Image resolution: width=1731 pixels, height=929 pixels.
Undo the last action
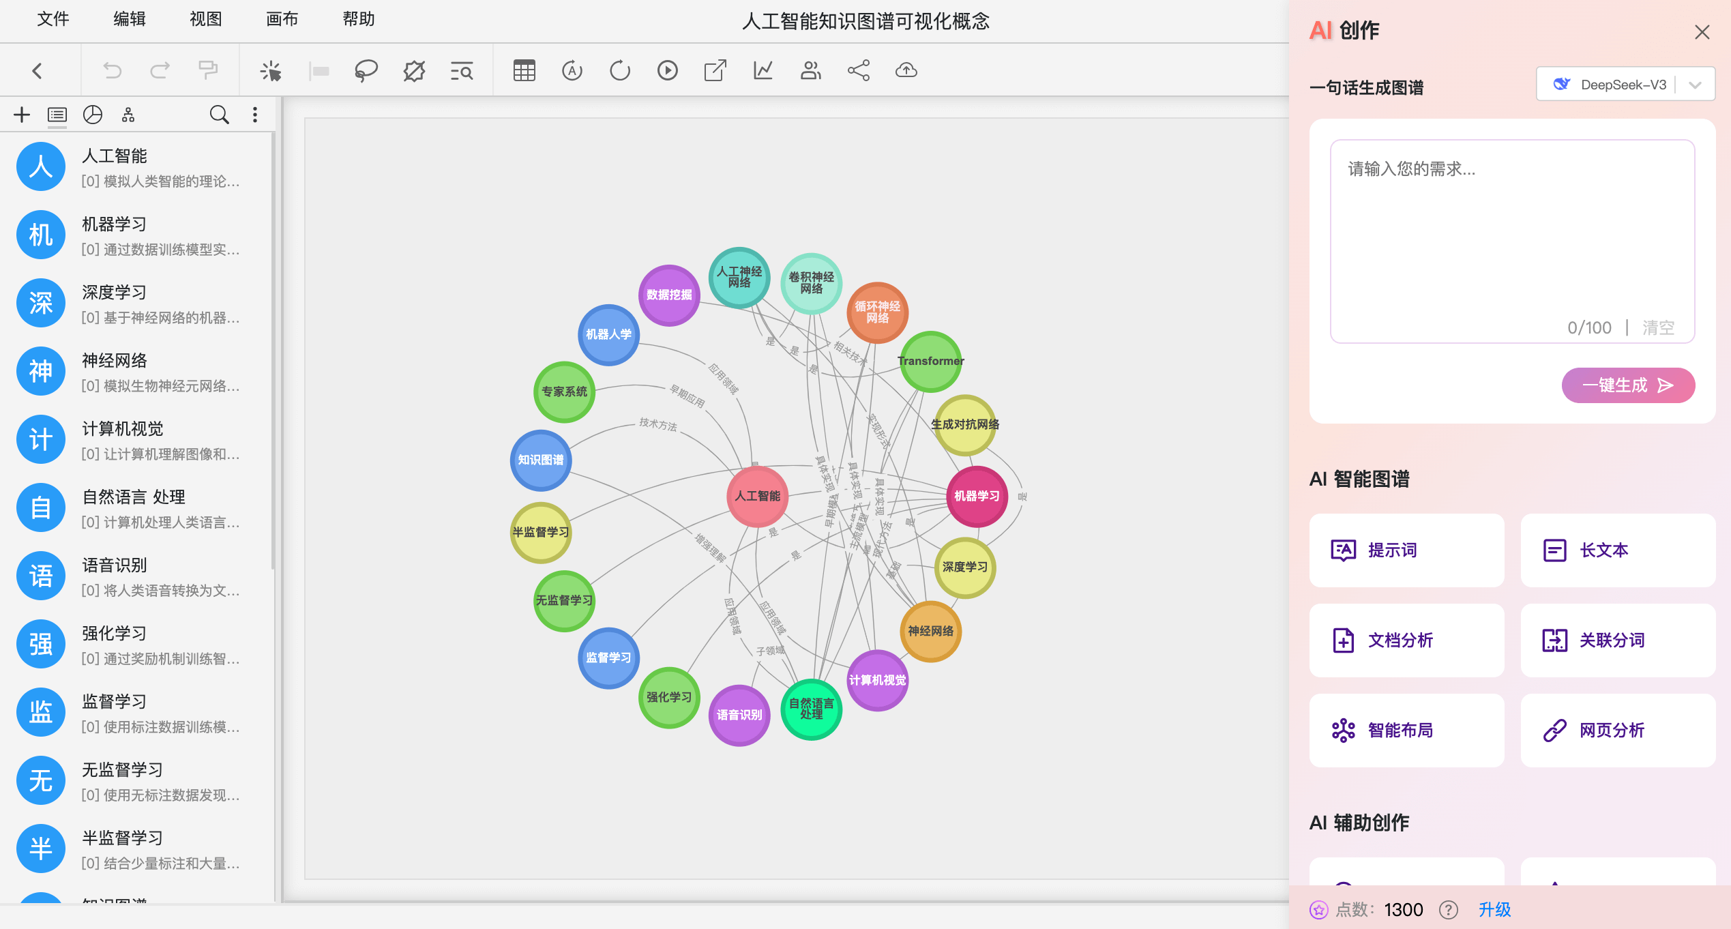pos(112,70)
